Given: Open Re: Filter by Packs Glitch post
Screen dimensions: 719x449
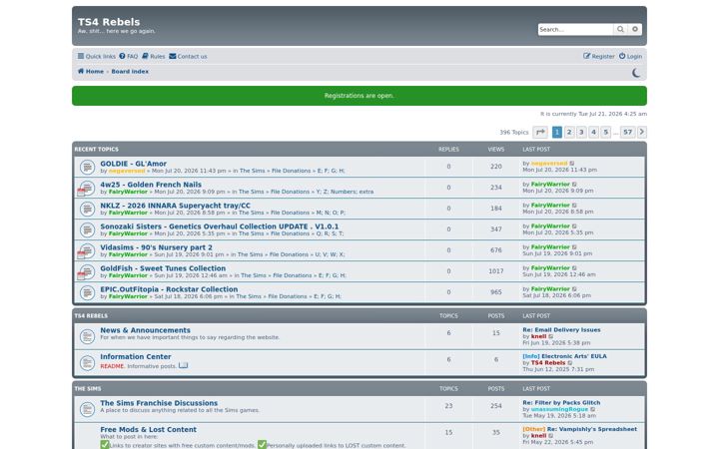Looking at the screenshot, I should coord(561,403).
